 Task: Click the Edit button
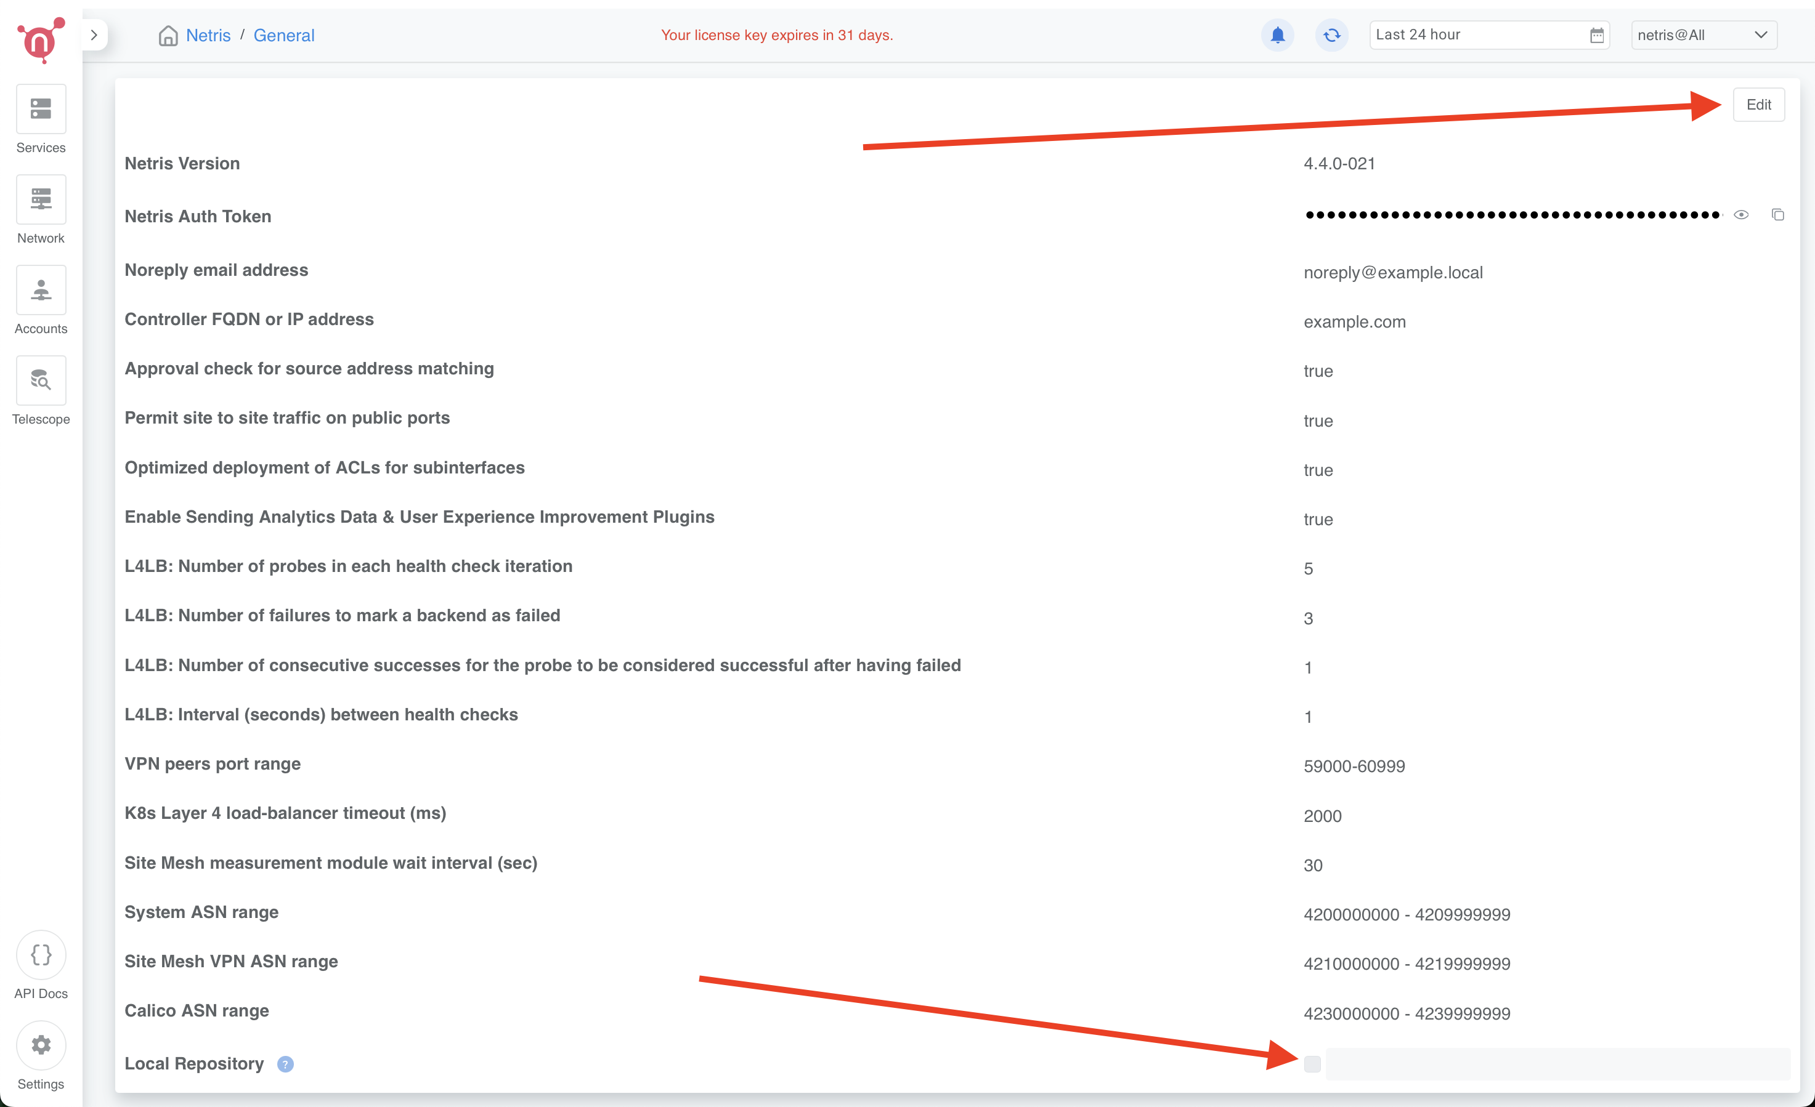pyautogui.click(x=1758, y=104)
